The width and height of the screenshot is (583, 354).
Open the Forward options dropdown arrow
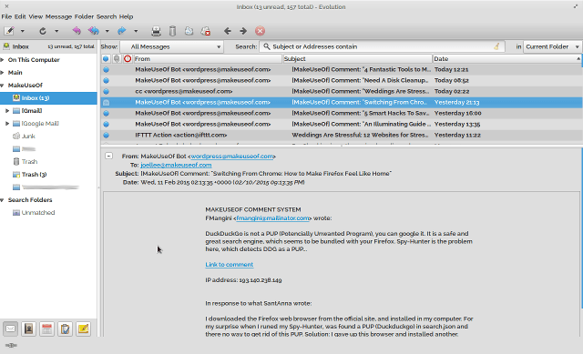click(x=136, y=31)
